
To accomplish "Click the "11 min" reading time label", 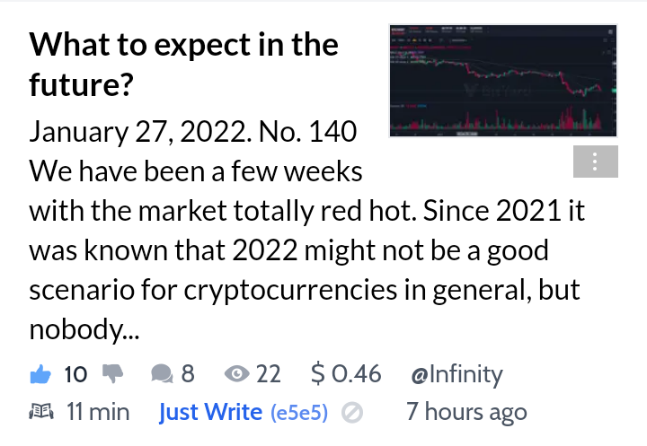I will (x=98, y=412).
